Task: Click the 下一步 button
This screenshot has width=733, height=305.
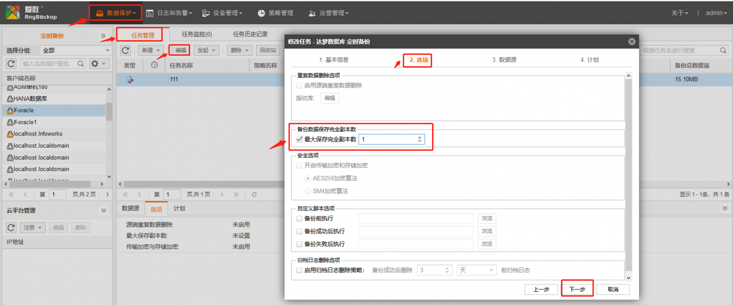Action: (x=577, y=289)
